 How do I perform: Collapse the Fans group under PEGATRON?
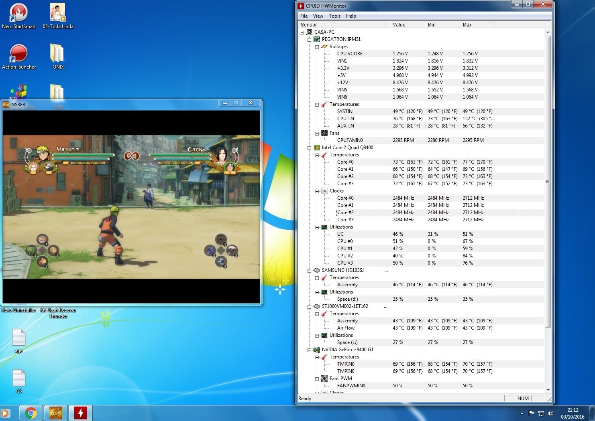pyautogui.click(x=317, y=133)
